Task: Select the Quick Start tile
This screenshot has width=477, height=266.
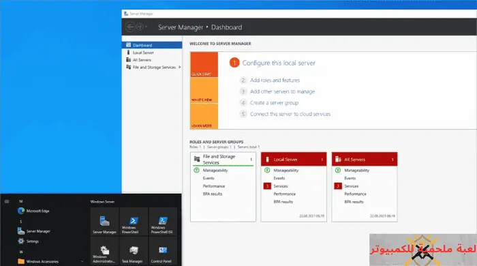Action: (204, 64)
